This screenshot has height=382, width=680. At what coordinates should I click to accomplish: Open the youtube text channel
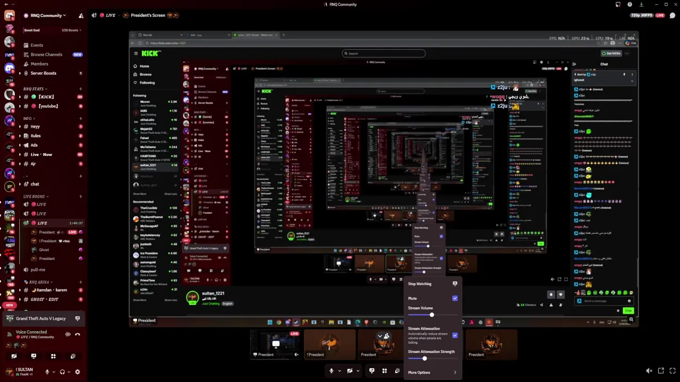pyautogui.click(x=52, y=106)
